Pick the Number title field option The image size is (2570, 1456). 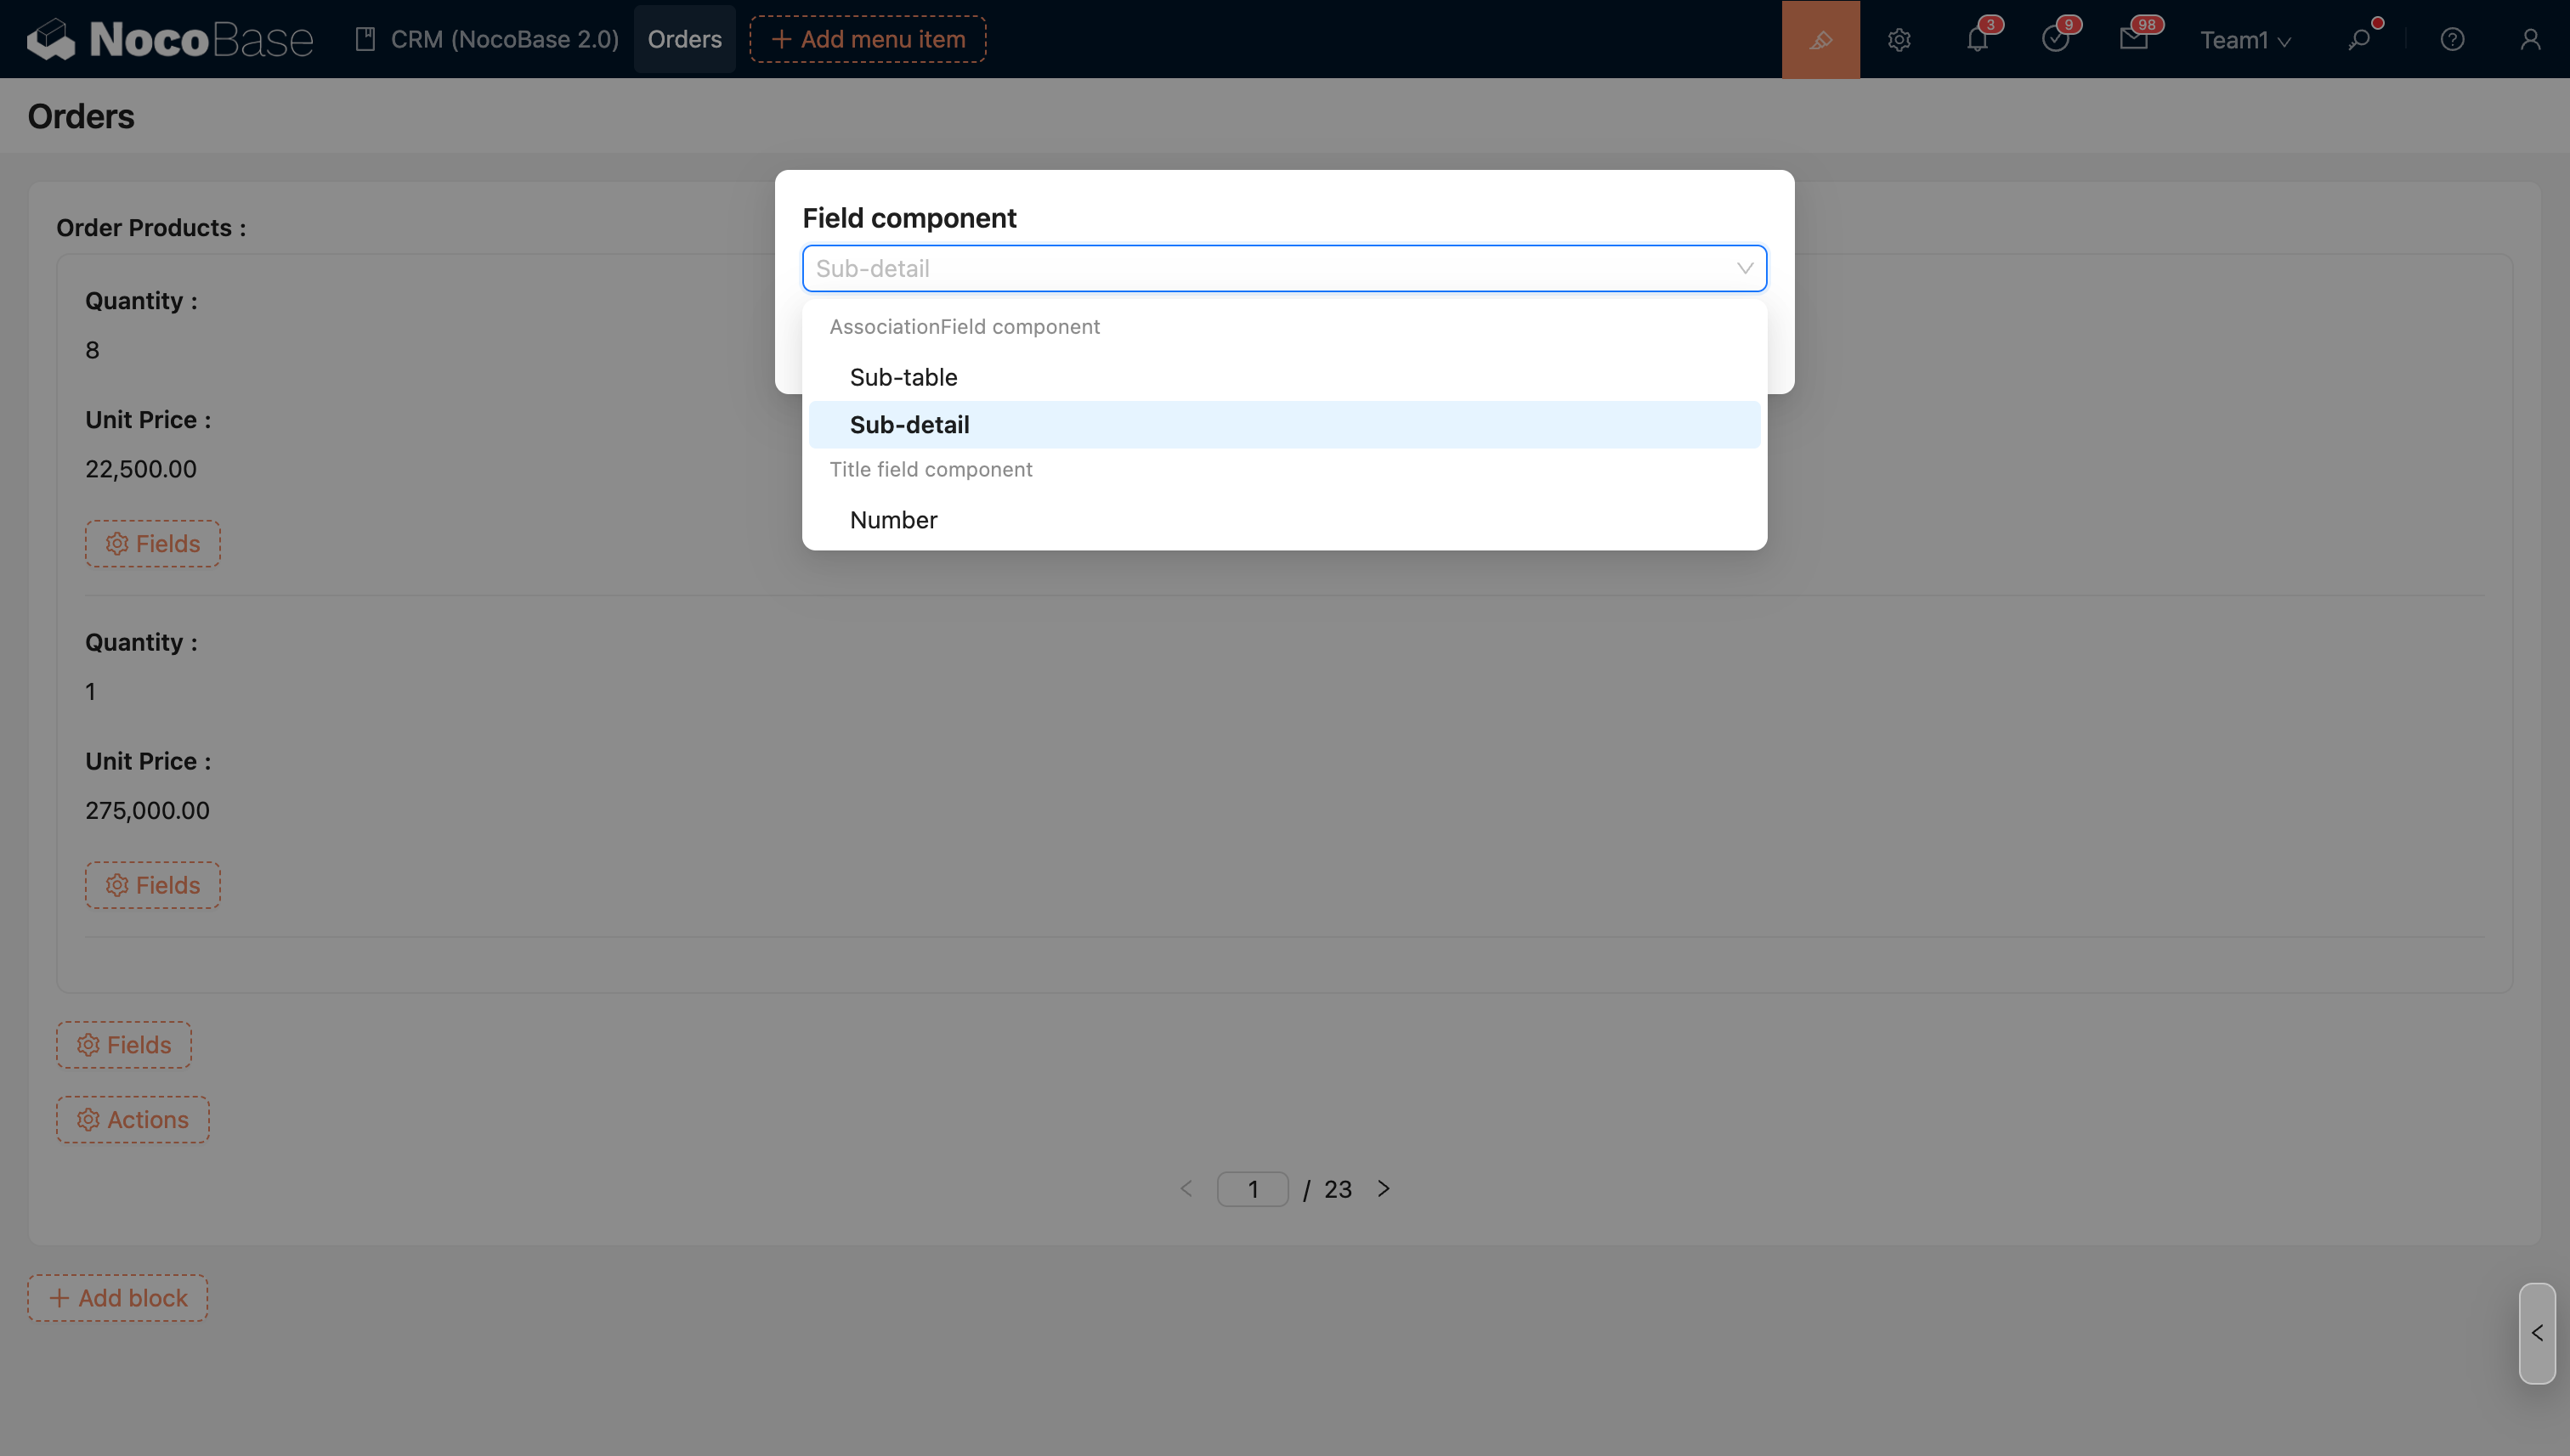tap(893, 520)
